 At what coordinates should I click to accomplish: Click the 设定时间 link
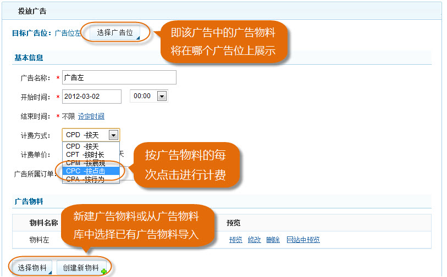pos(91,116)
